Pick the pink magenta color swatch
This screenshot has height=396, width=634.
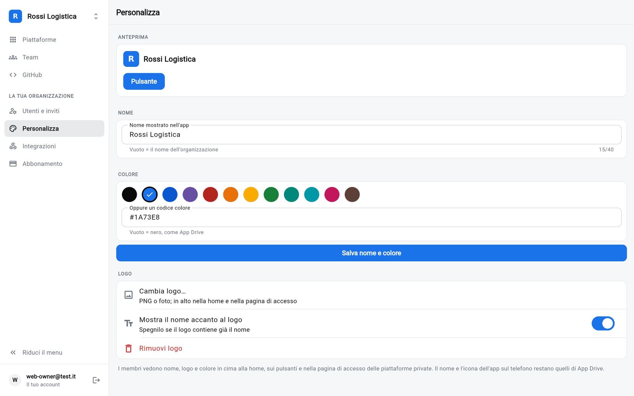332,194
